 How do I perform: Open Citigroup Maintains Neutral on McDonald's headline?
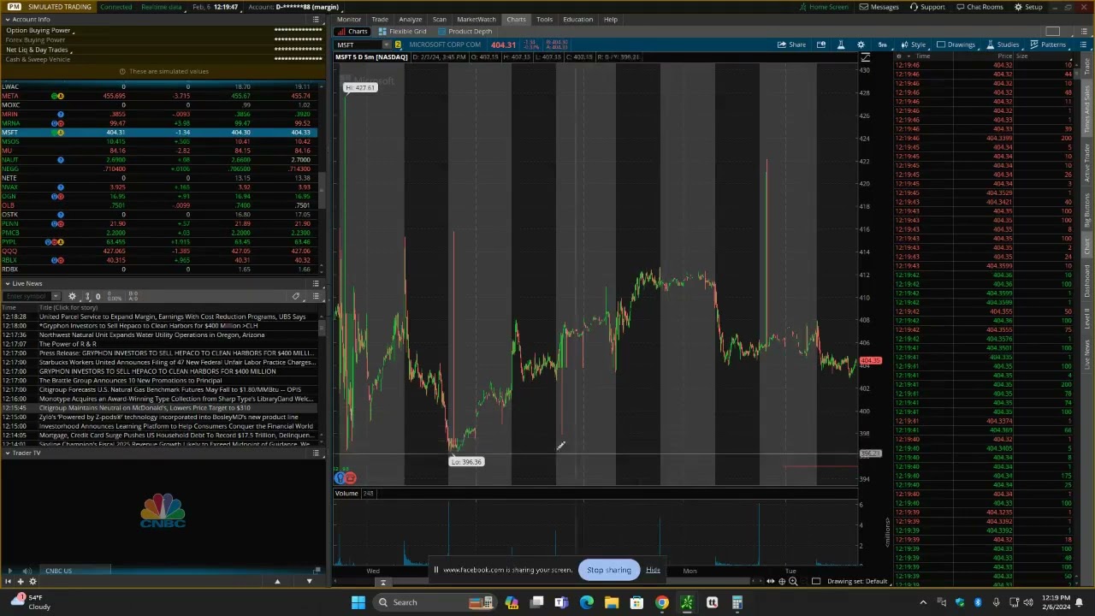coord(145,408)
